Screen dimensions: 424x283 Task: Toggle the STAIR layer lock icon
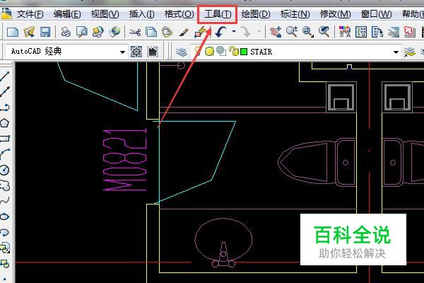tap(233, 51)
